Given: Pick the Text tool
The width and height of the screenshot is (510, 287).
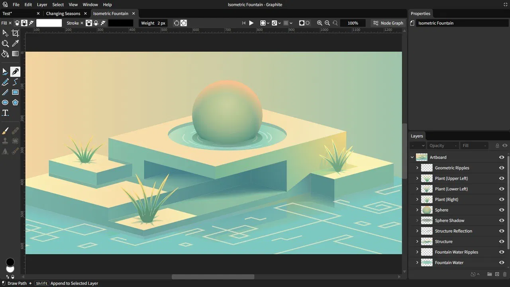Looking at the screenshot, I should (x=5, y=113).
